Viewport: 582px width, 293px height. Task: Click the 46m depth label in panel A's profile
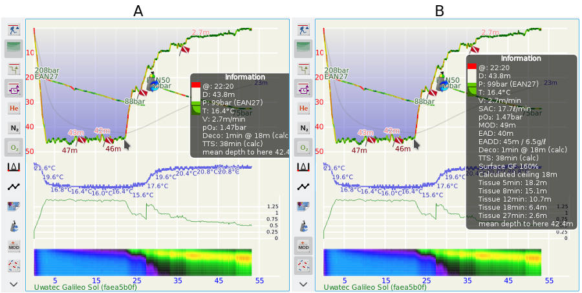click(113, 149)
